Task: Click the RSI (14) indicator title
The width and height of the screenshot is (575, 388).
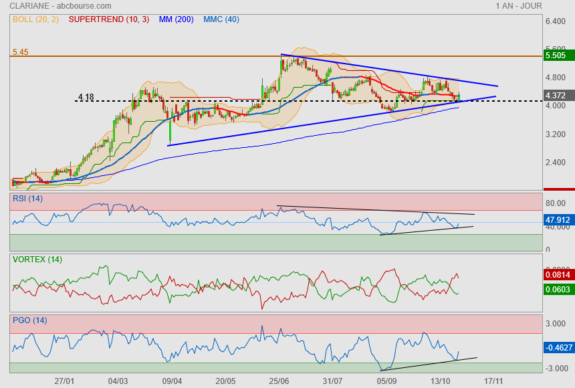Action: 27,198
